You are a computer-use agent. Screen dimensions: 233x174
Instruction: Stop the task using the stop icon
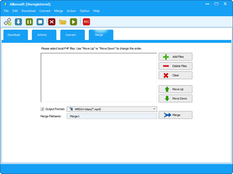(x=40, y=22)
